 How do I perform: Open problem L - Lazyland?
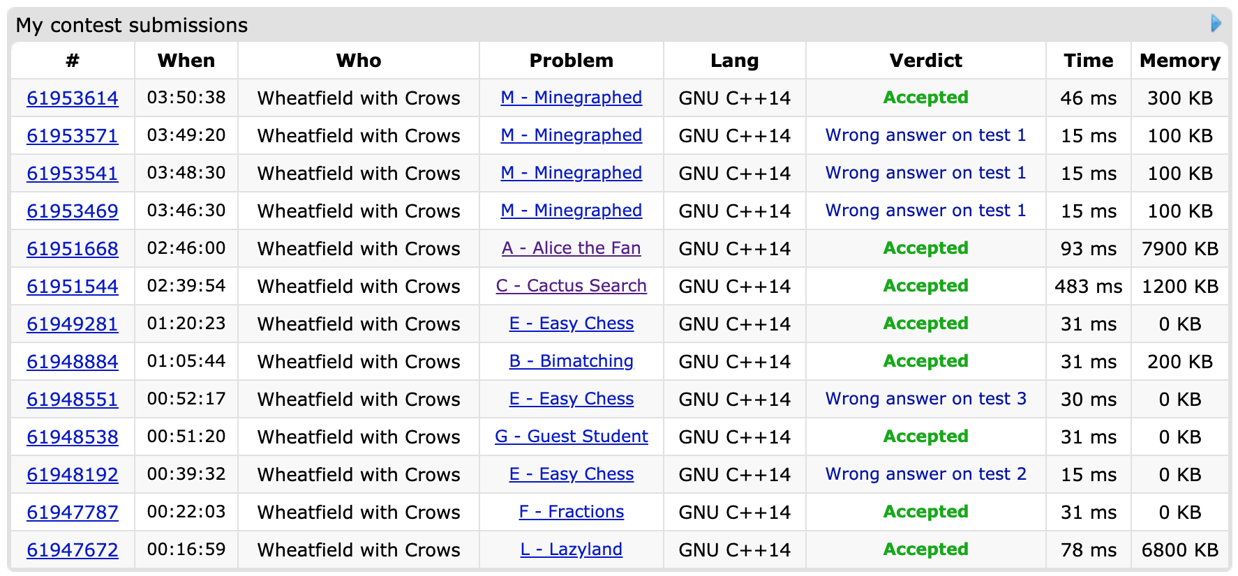click(x=571, y=550)
